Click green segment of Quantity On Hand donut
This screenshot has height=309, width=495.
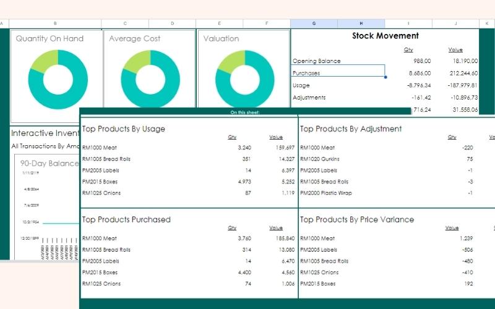46,59
